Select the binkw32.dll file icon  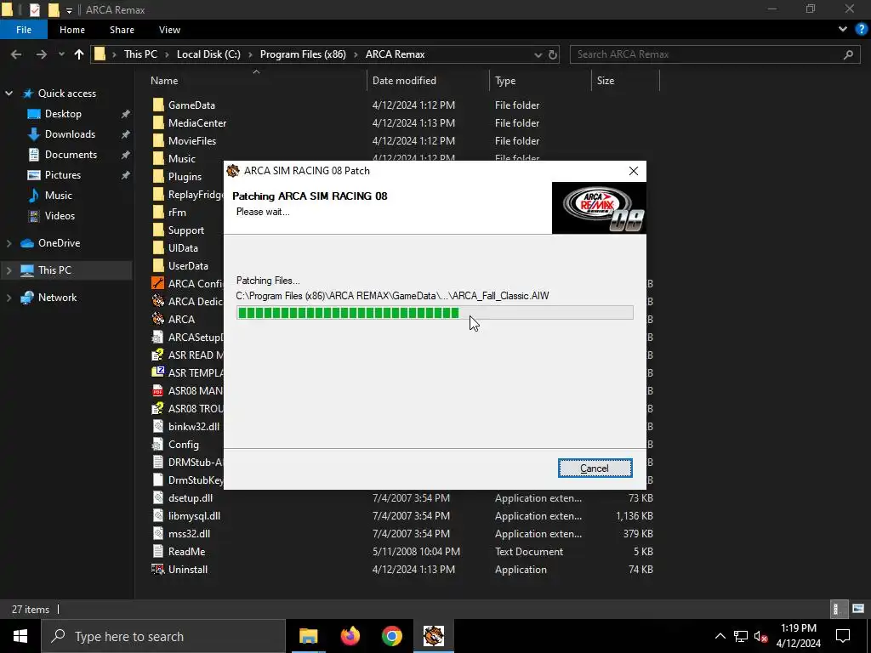pyautogui.click(x=158, y=427)
